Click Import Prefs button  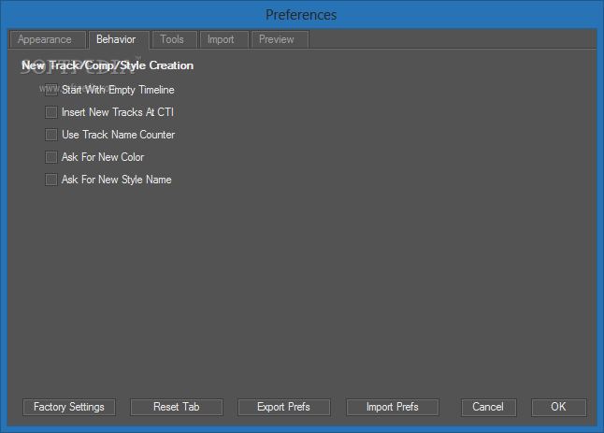[393, 407]
